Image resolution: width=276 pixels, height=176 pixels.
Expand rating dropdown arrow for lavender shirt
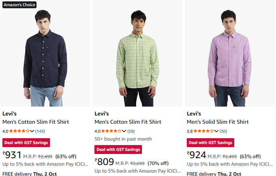[x=216, y=131]
